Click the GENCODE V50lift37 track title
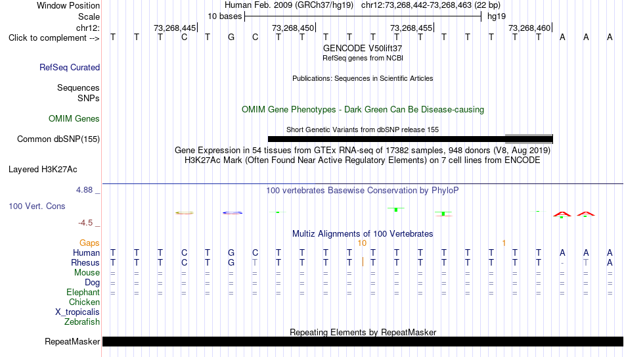This screenshot has width=624, height=357. (363, 48)
